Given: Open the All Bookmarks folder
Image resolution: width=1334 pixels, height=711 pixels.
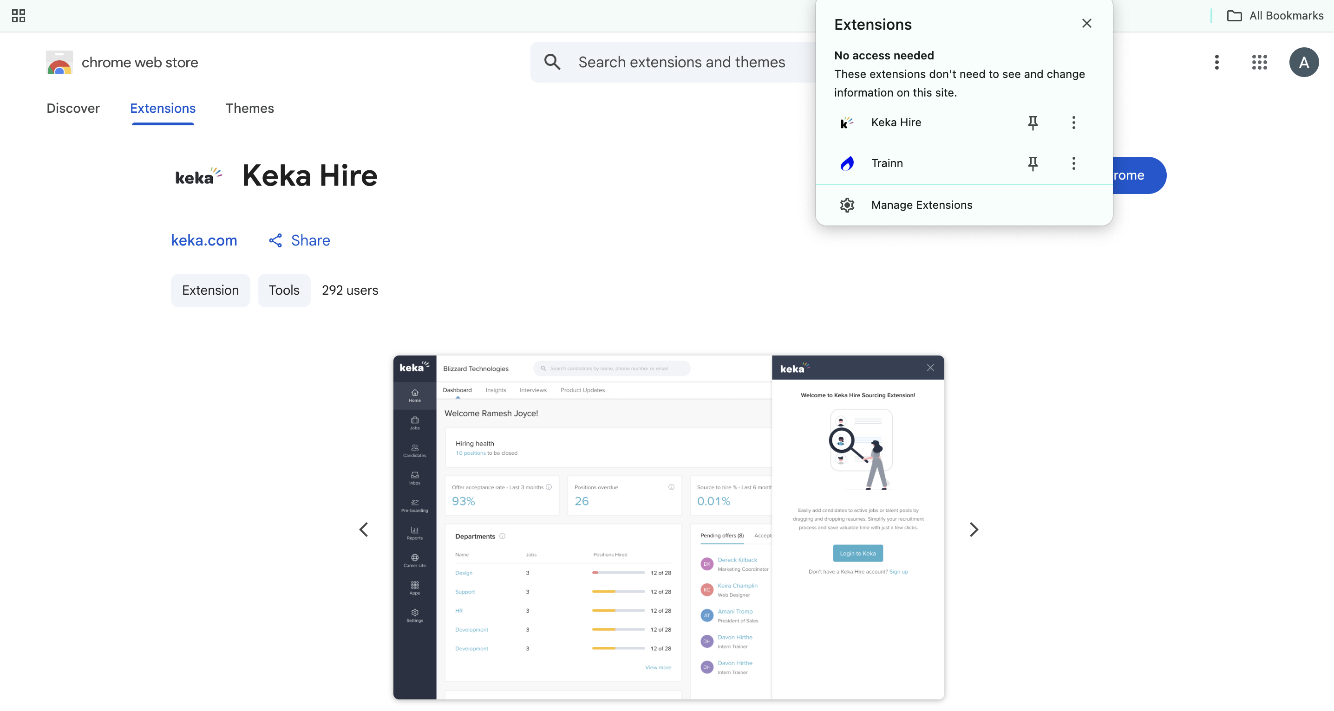Looking at the screenshot, I should 1275,15.
